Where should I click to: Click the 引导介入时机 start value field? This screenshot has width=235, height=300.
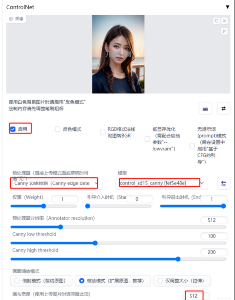click(x=139, y=199)
